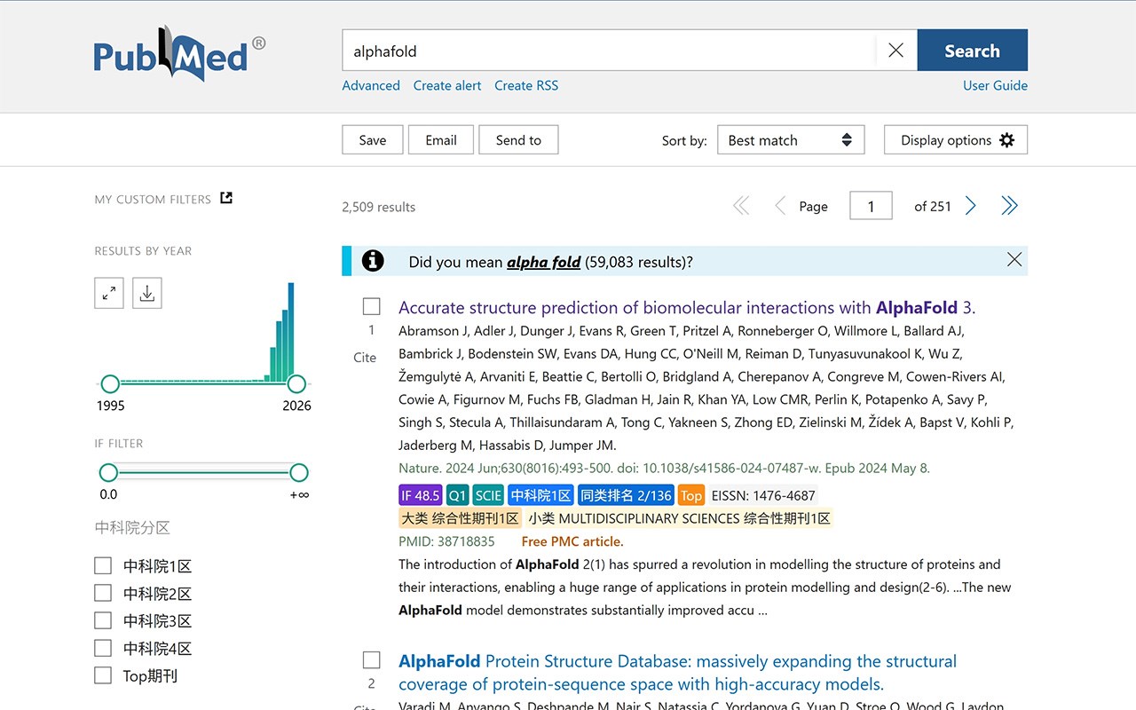Click the info icon in suggestion banner
The width and height of the screenshot is (1136, 710).
[x=373, y=261]
